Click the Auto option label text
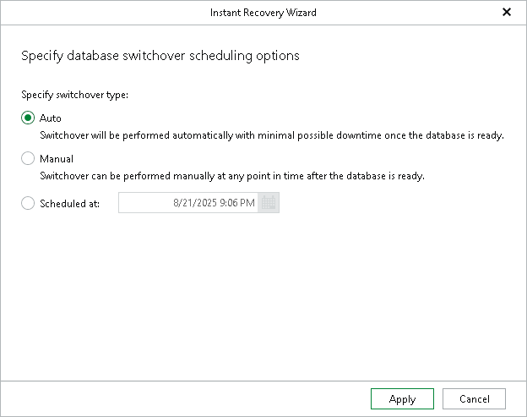This screenshot has height=417, width=527. (51, 118)
